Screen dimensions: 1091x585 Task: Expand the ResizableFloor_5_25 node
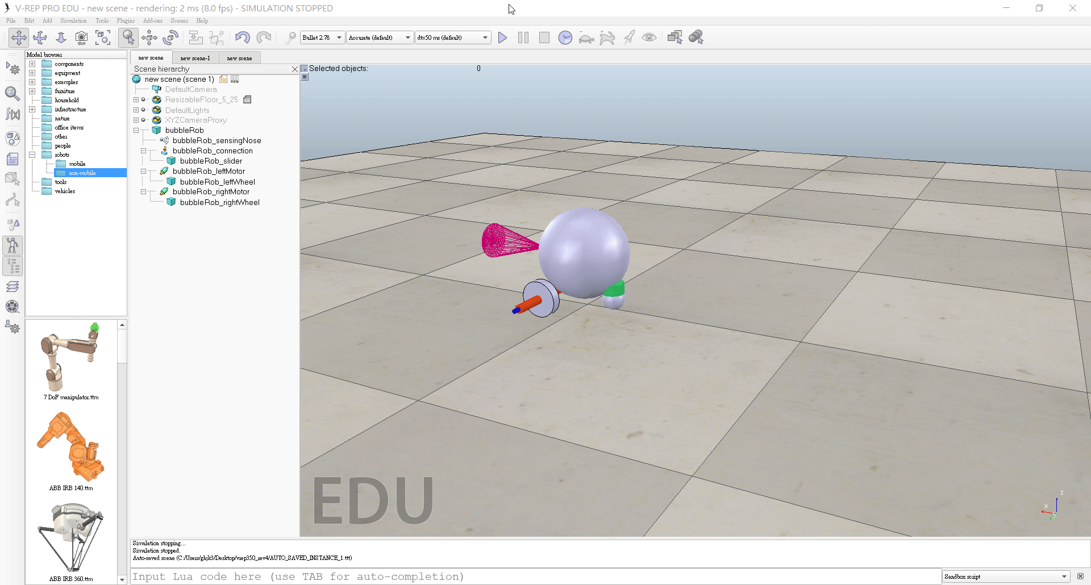click(136, 100)
